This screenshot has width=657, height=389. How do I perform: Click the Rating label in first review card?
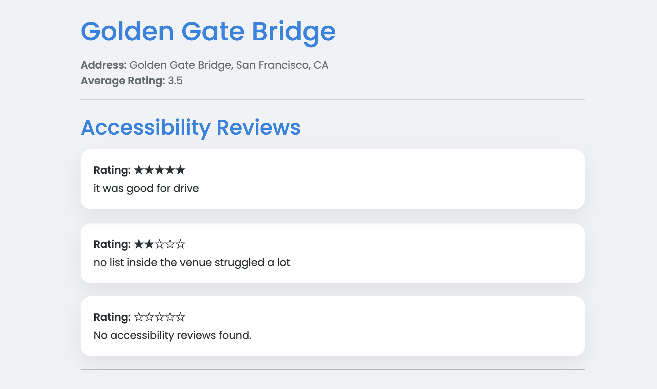point(112,170)
